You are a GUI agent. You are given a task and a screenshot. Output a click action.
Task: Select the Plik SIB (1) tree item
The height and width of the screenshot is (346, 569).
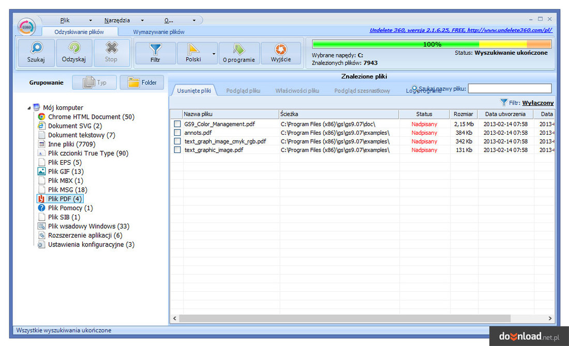click(x=64, y=217)
